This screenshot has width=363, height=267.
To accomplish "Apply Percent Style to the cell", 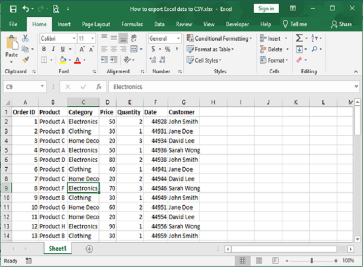I will (168, 49).
